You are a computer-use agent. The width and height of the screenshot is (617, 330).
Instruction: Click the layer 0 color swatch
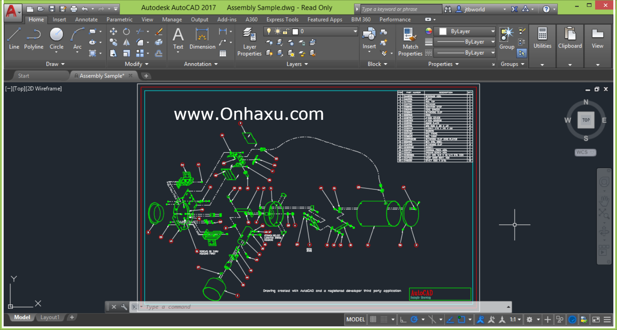pyautogui.click(x=295, y=31)
